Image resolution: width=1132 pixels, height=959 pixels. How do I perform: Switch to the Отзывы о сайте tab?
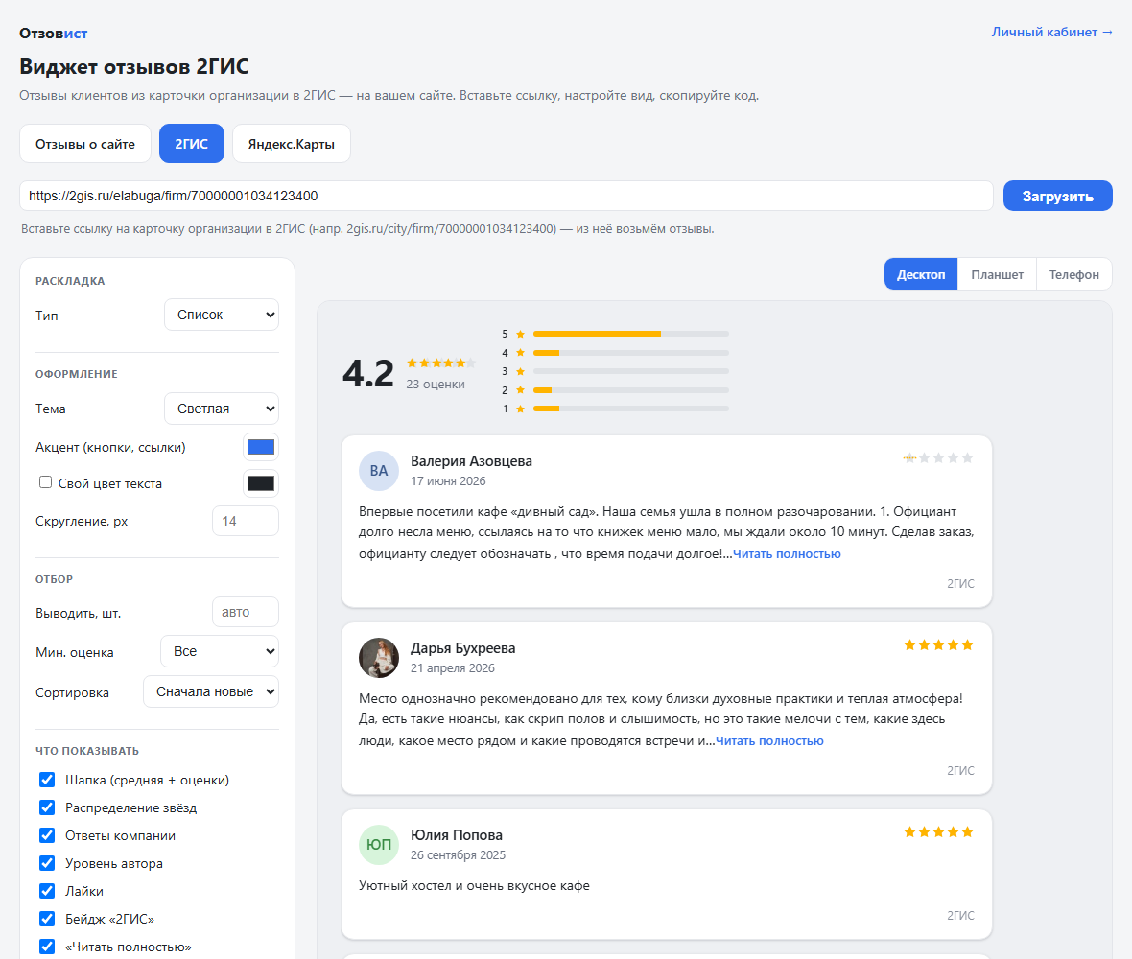85,144
